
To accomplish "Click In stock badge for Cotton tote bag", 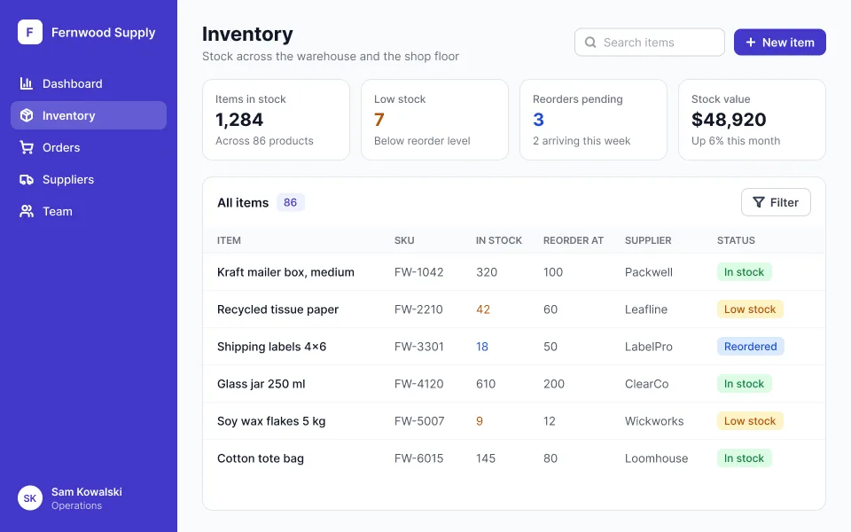I will point(744,458).
